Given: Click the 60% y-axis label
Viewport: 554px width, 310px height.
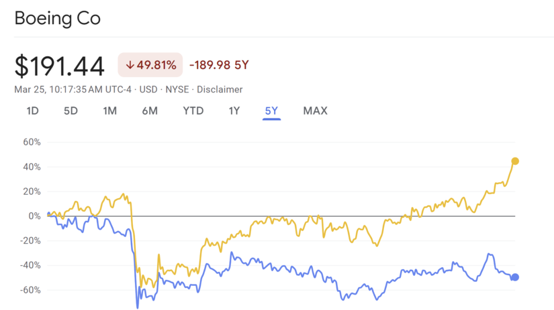Looking at the screenshot, I should [33, 142].
